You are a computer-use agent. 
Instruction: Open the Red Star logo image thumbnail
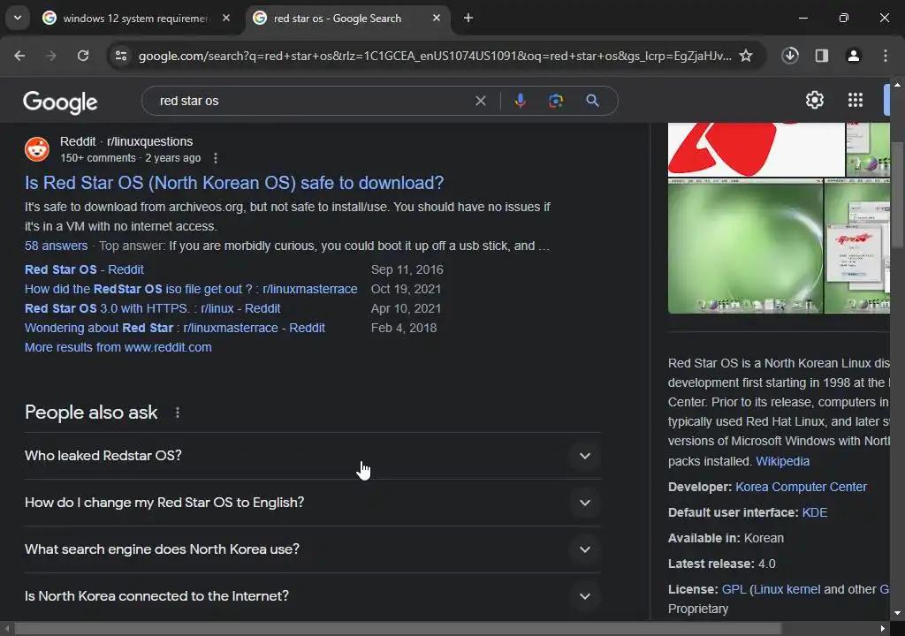tap(757, 149)
